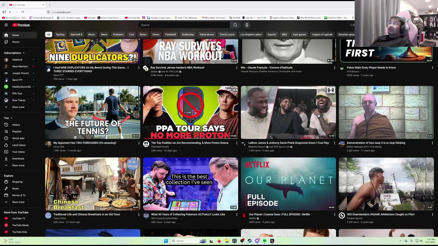The height and width of the screenshot is (246, 438).
Task: Open Shopping under Explore
Action: click(20, 182)
